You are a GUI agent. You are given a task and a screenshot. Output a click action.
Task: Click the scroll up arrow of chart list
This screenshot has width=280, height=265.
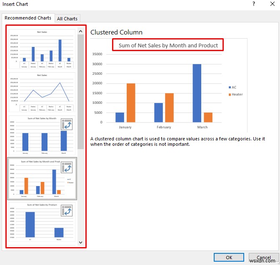click(80, 31)
